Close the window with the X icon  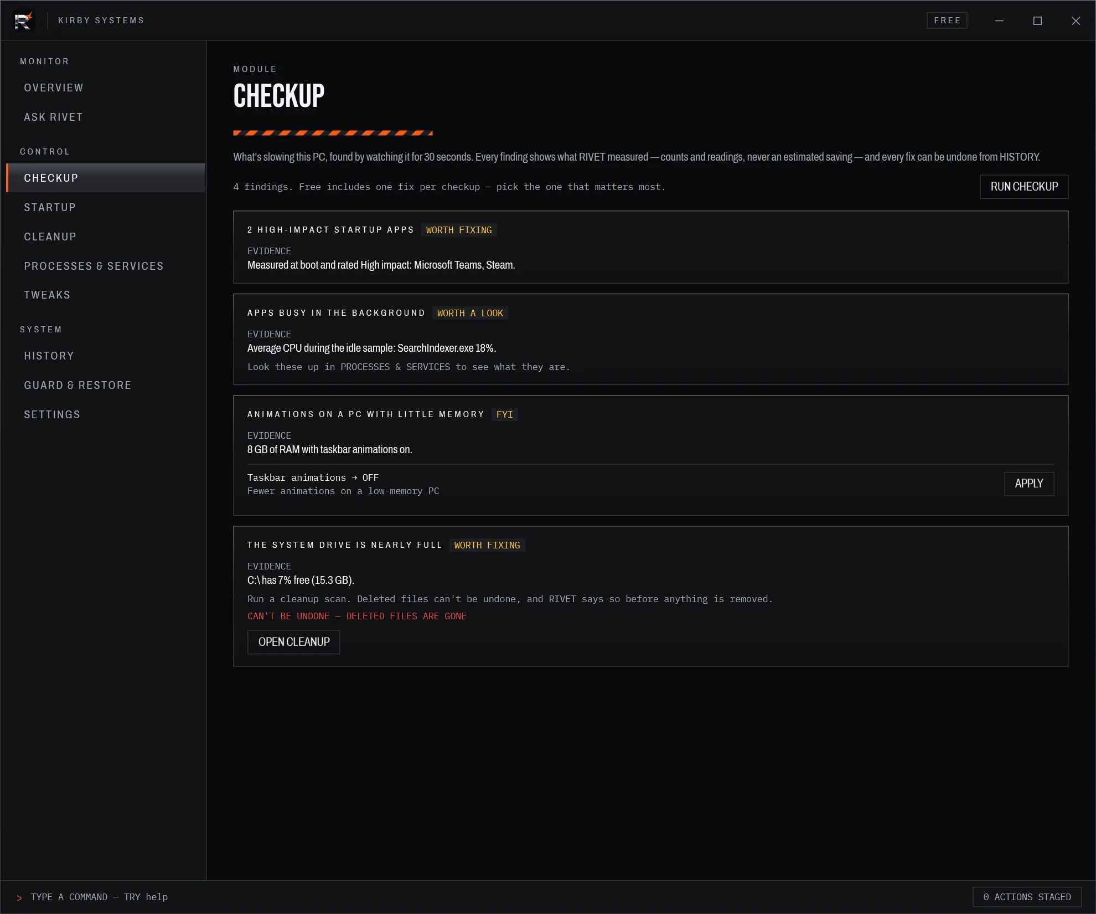[x=1076, y=20]
